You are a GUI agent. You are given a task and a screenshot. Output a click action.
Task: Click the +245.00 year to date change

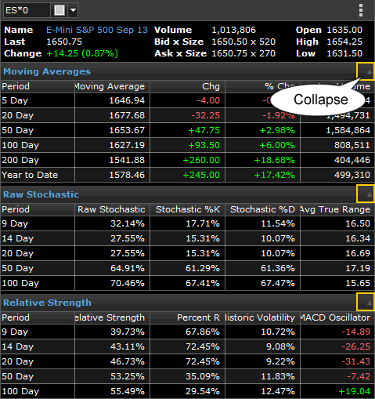(201, 175)
